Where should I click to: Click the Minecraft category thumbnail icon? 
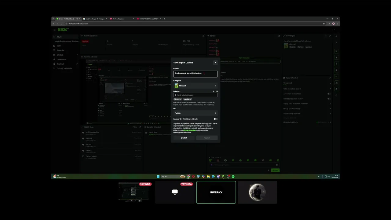coord(176,86)
